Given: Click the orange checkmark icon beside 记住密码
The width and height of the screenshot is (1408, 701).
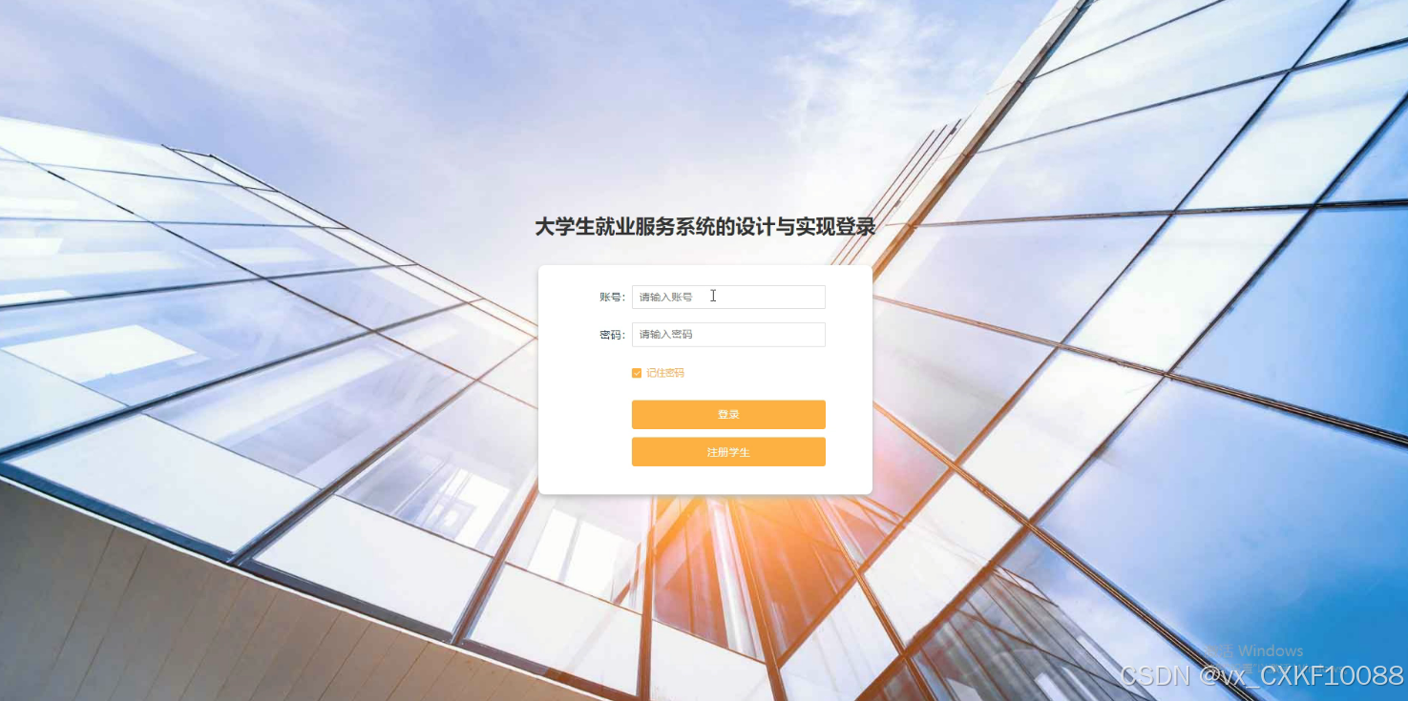Looking at the screenshot, I should point(637,373).
